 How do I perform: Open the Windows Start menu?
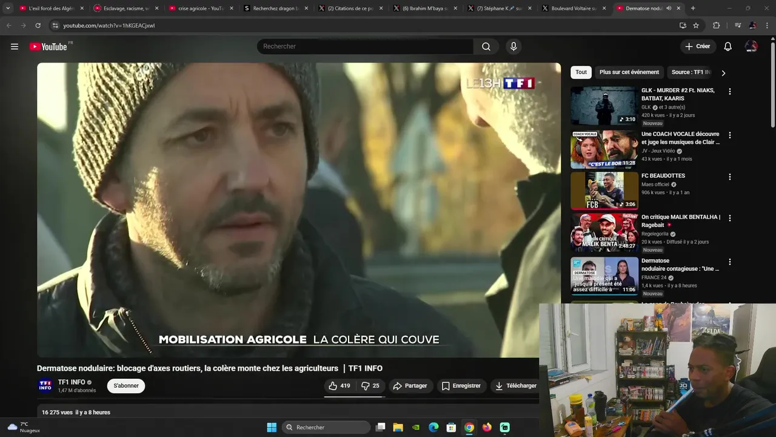coord(272,427)
